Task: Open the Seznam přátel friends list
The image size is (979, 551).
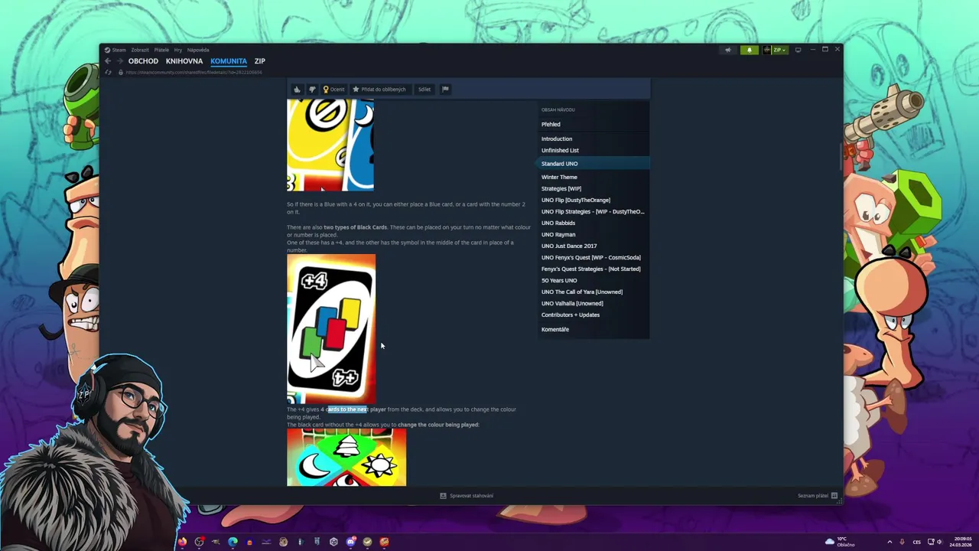Action: point(818,496)
